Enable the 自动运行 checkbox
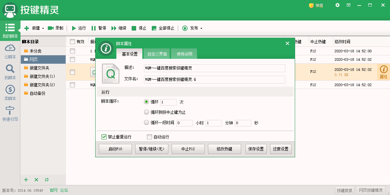Screen dimensions: 390x195 point(149,137)
